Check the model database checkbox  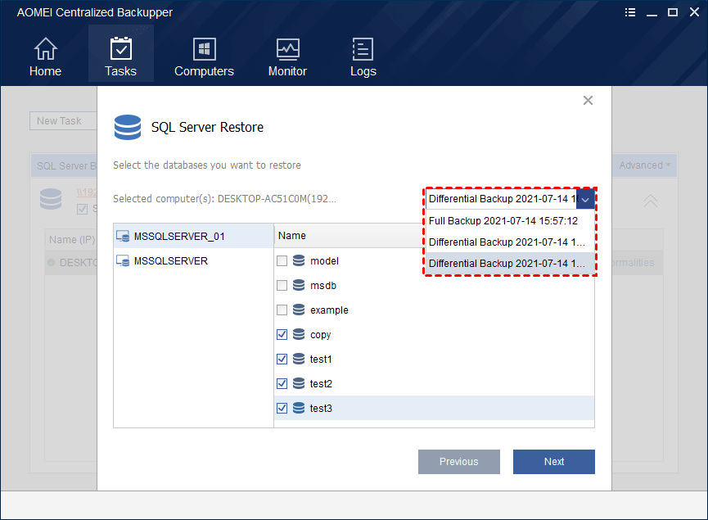[x=282, y=260]
